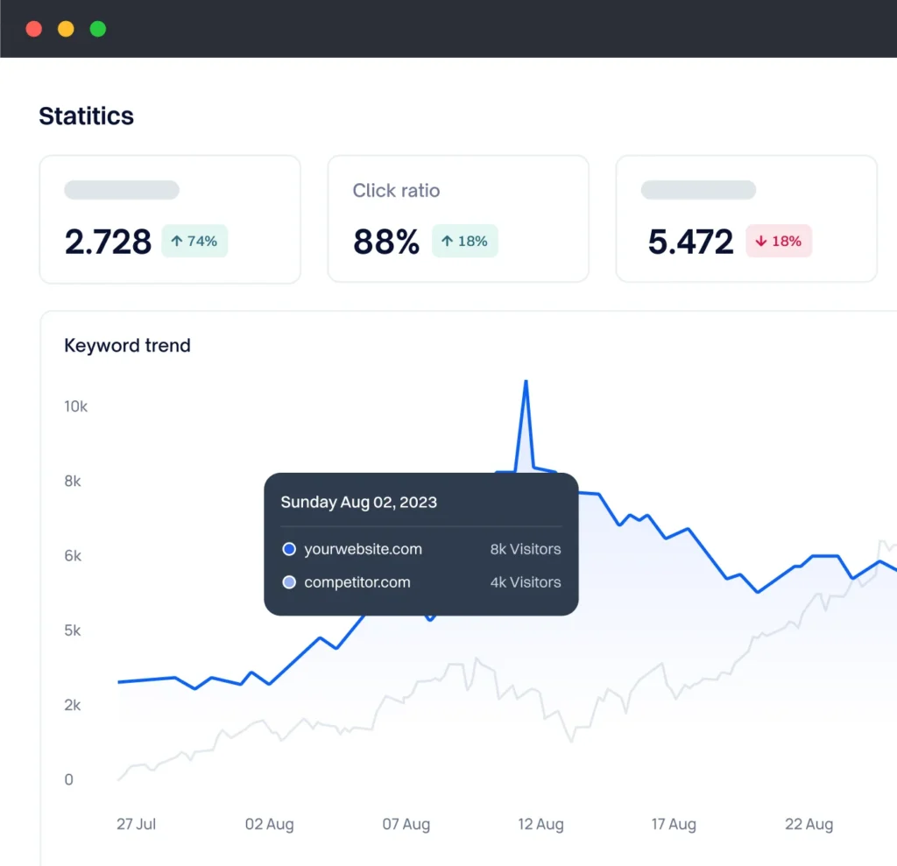The width and height of the screenshot is (897, 866).
Task: Click the competitor.com legend dot
Action: point(289,582)
